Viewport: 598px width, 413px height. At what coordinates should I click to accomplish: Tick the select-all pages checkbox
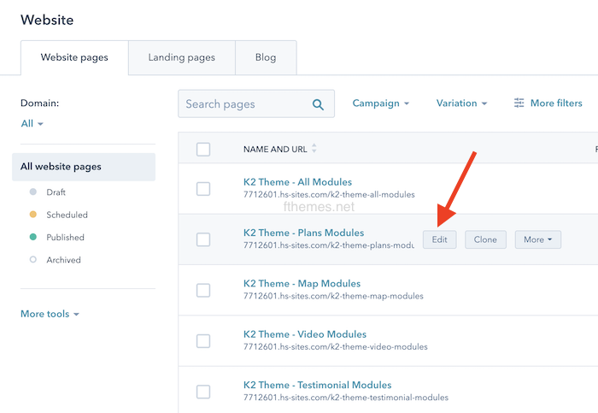tap(203, 150)
